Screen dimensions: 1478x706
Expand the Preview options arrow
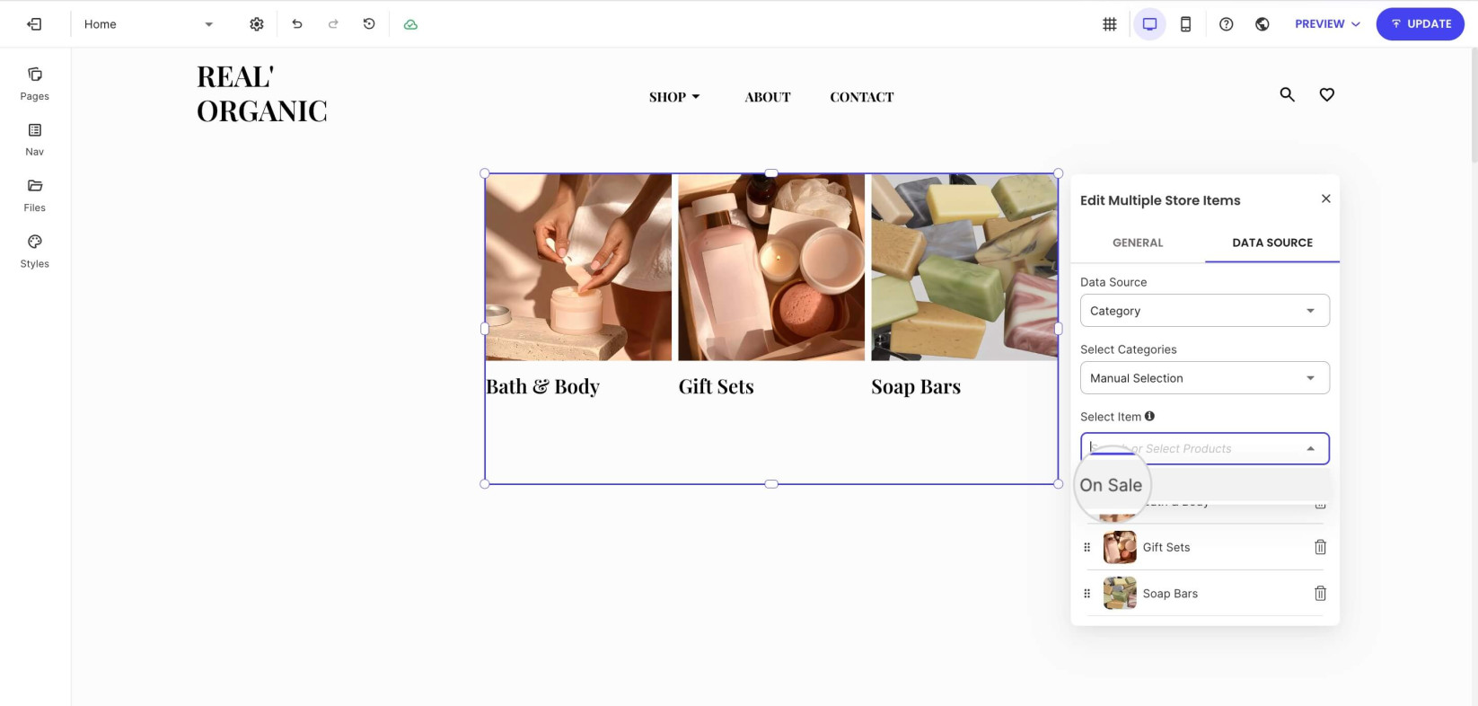point(1355,24)
